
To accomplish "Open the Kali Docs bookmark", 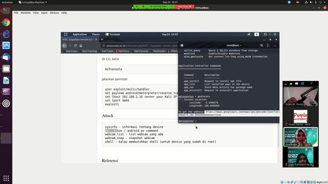I will tap(122, 51).
